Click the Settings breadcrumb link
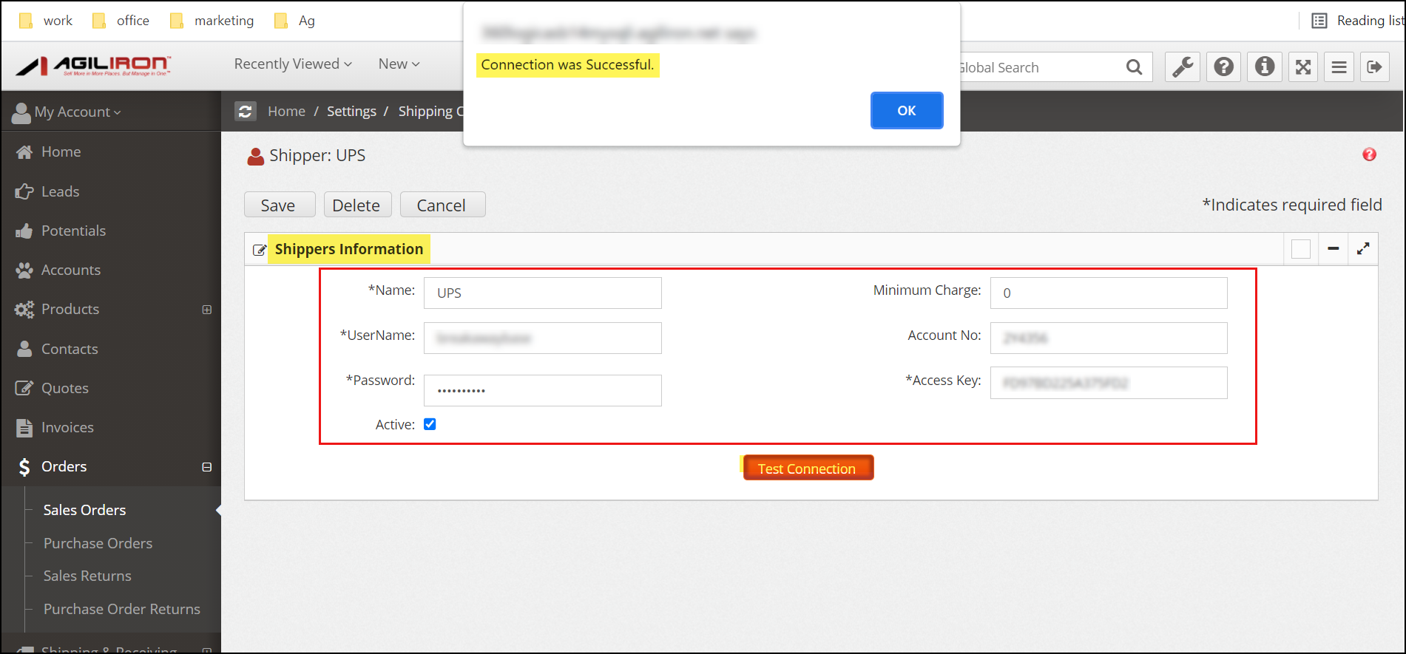This screenshot has width=1406, height=654. (x=351, y=111)
